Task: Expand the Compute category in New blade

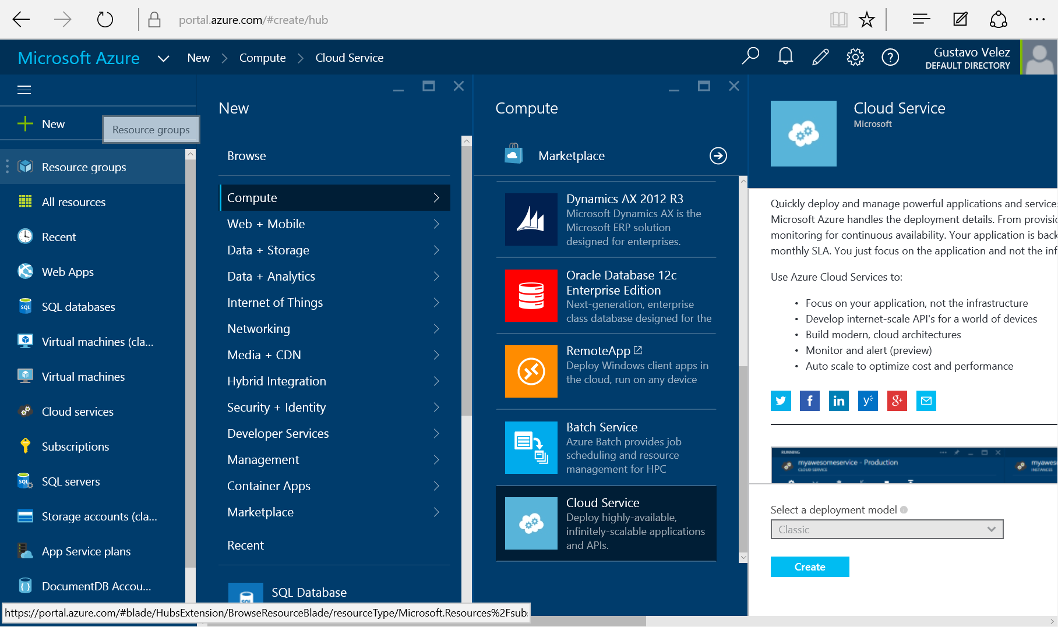Action: tap(335, 197)
